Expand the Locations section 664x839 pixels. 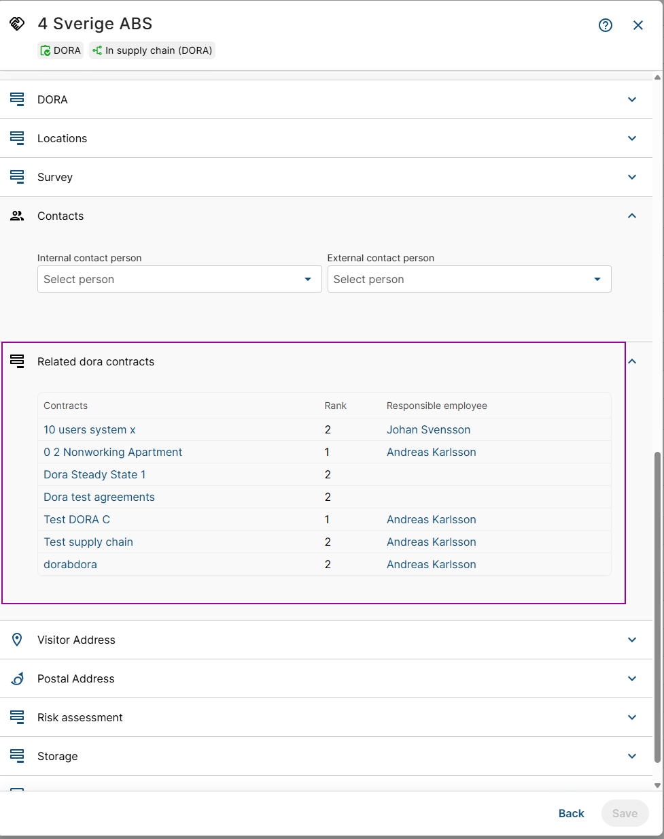pyautogui.click(x=631, y=138)
